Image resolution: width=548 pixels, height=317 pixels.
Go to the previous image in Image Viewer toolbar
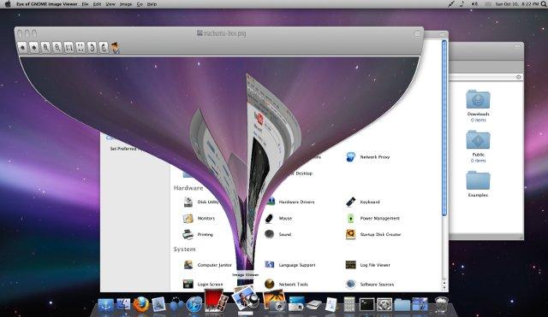click(22, 47)
